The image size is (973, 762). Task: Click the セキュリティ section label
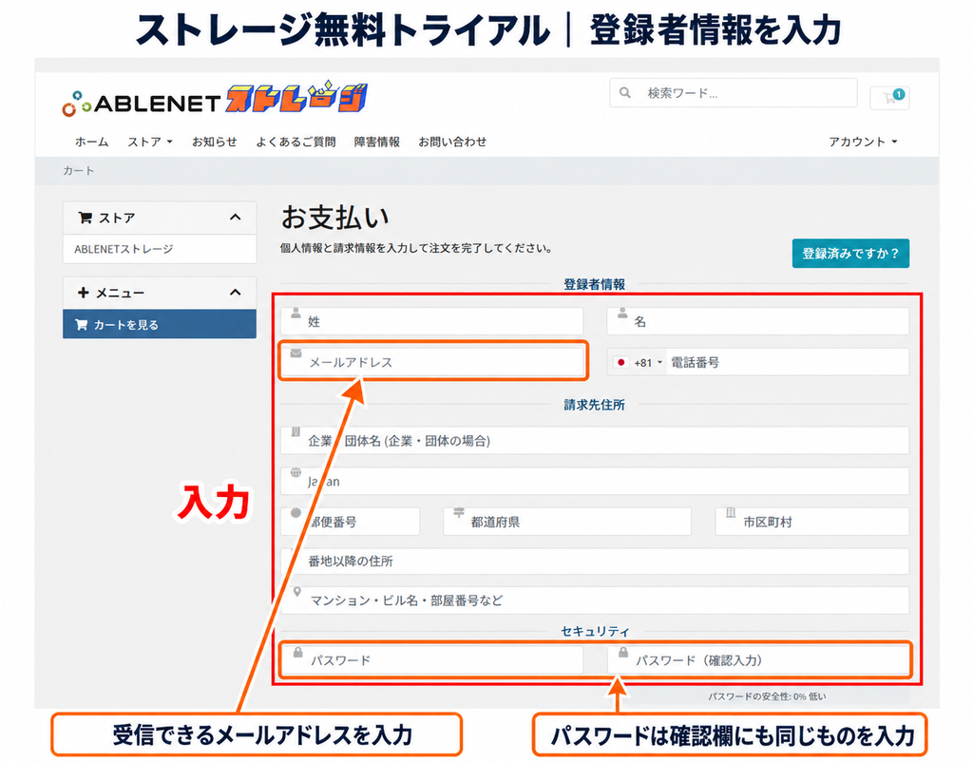pyautogui.click(x=595, y=631)
